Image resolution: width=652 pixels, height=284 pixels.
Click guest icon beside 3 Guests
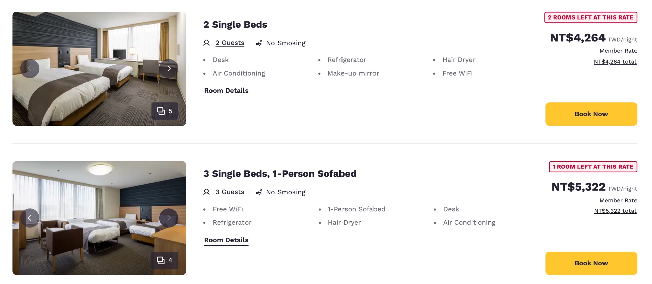tap(207, 192)
